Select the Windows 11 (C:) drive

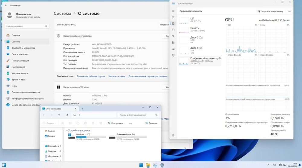tap(87, 137)
